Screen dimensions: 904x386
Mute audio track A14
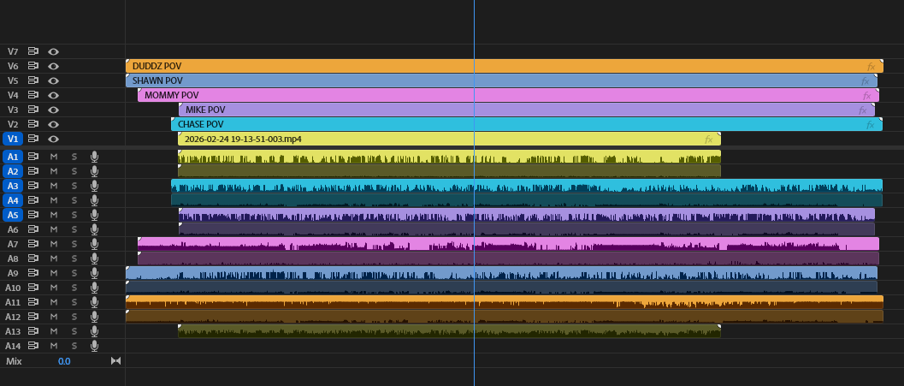point(54,346)
